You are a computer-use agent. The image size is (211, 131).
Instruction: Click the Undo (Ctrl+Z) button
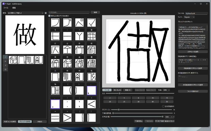tap(140, 90)
